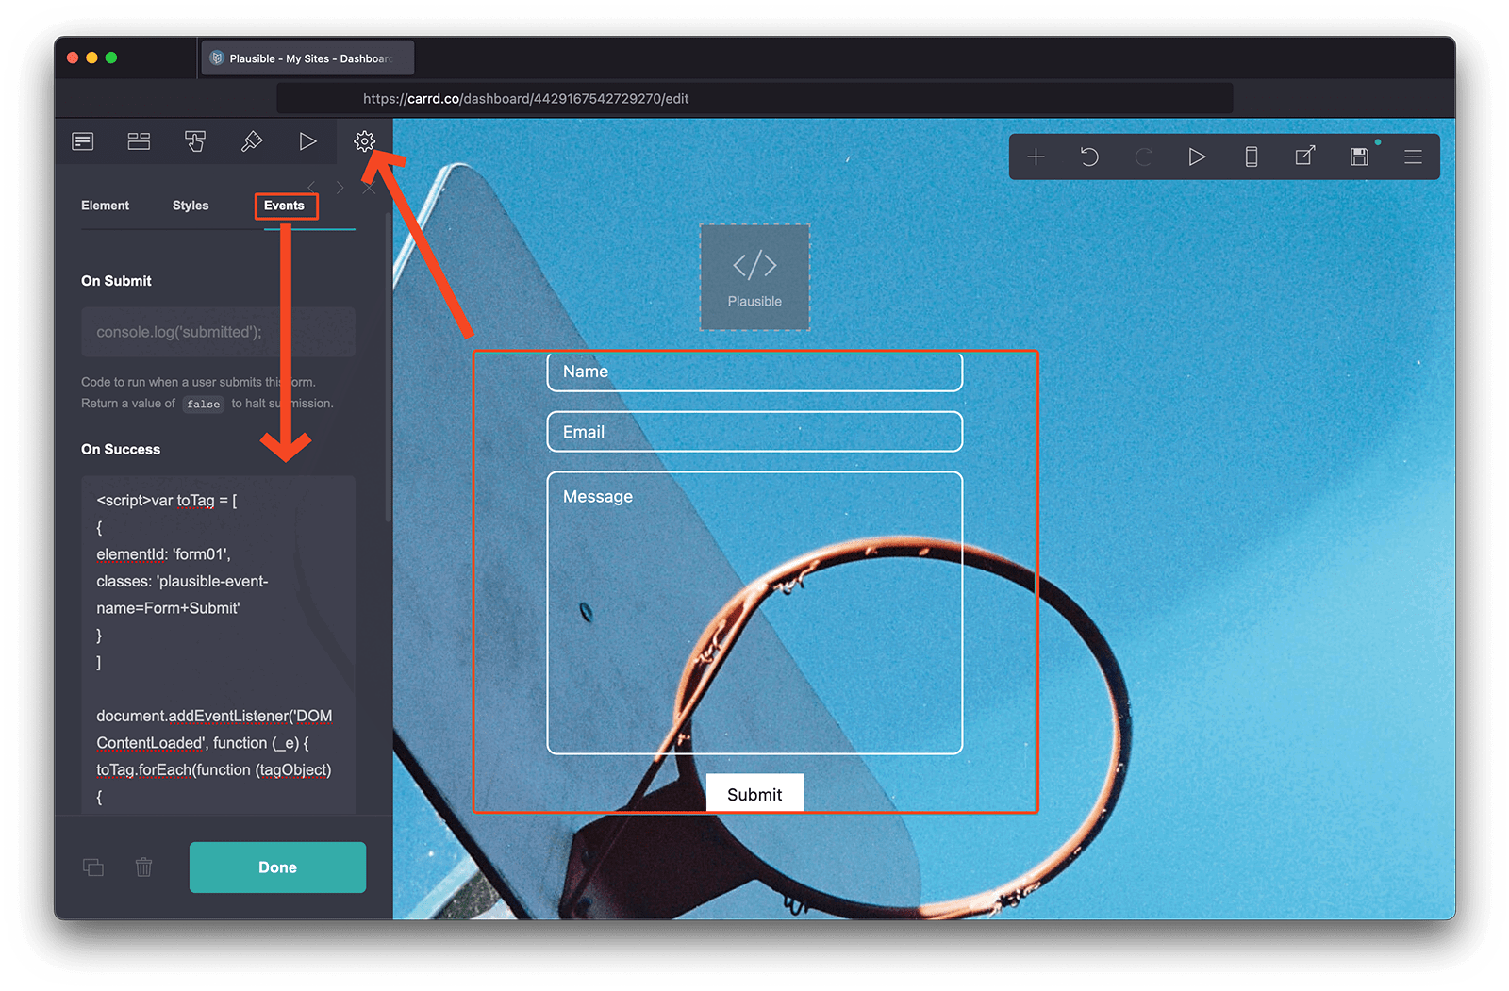The image size is (1509, 991).
Task: Toggle mobile view with the phone icon
Action: click(1252, 157)
